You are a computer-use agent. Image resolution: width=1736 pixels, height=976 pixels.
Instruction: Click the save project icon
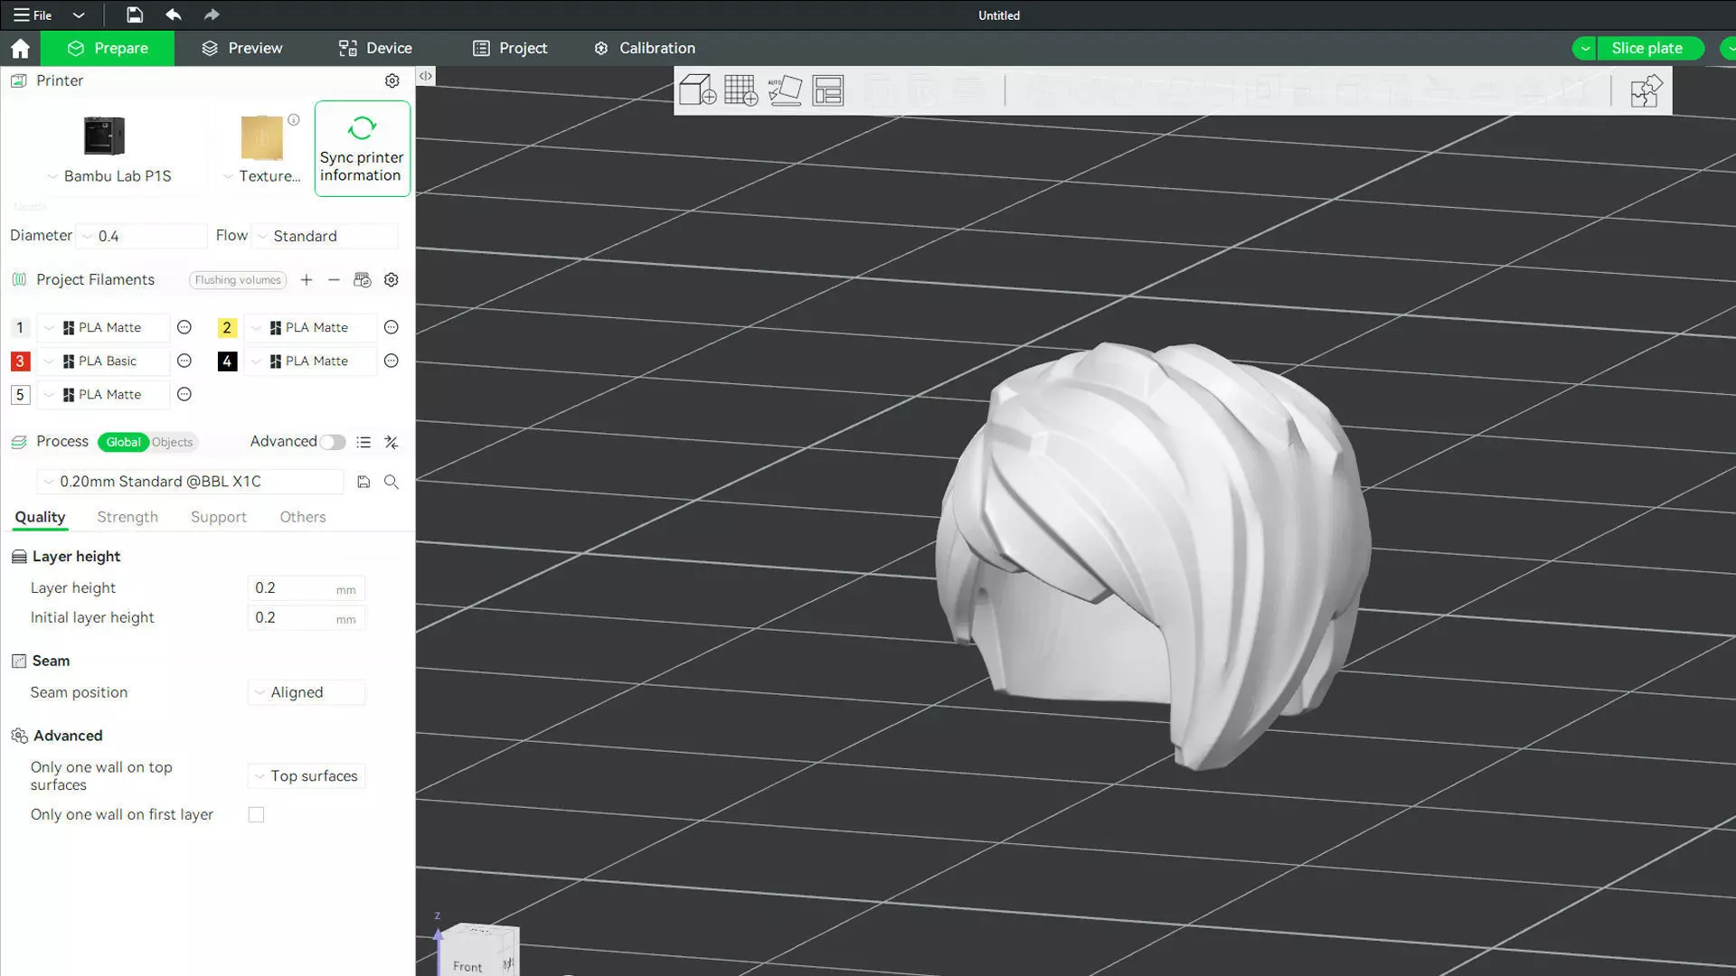134,14
